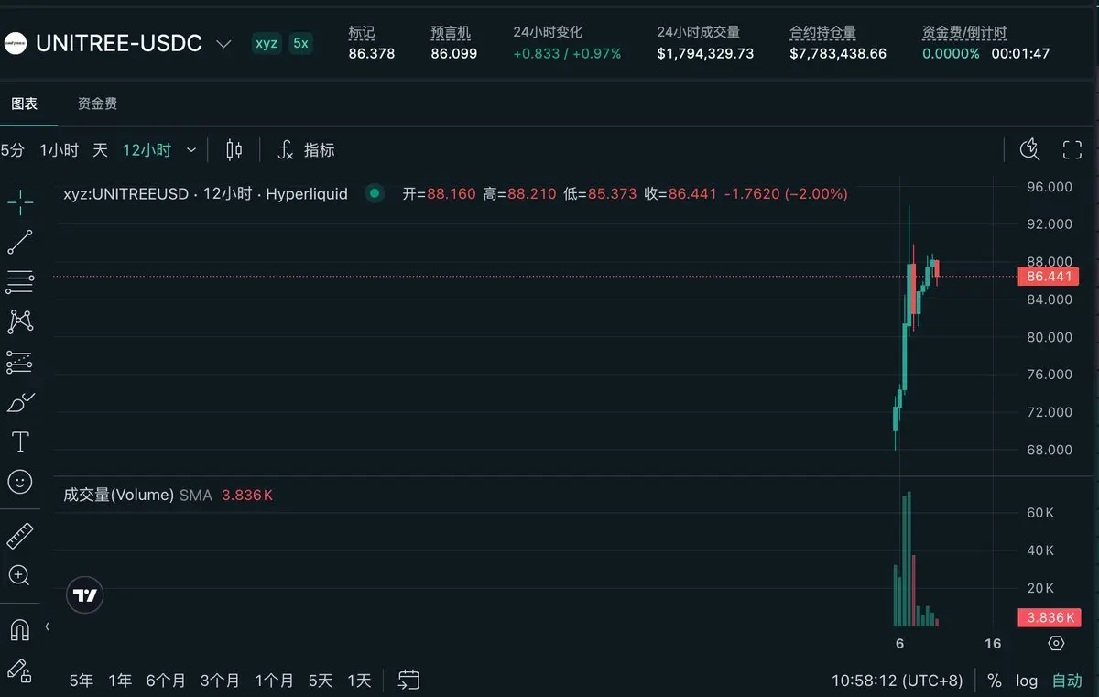This screenshot has width=1099, height=697.
Task: Set range to 6个月
Action: pos(166,681)
